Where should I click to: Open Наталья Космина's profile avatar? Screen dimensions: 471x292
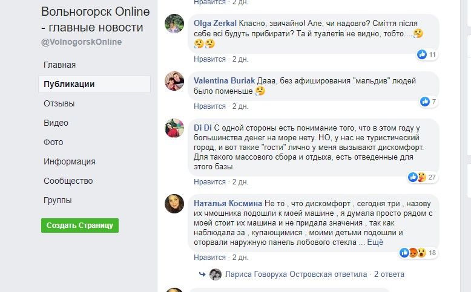[174, 204]
